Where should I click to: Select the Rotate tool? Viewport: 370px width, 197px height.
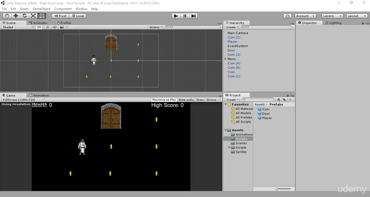24,16
